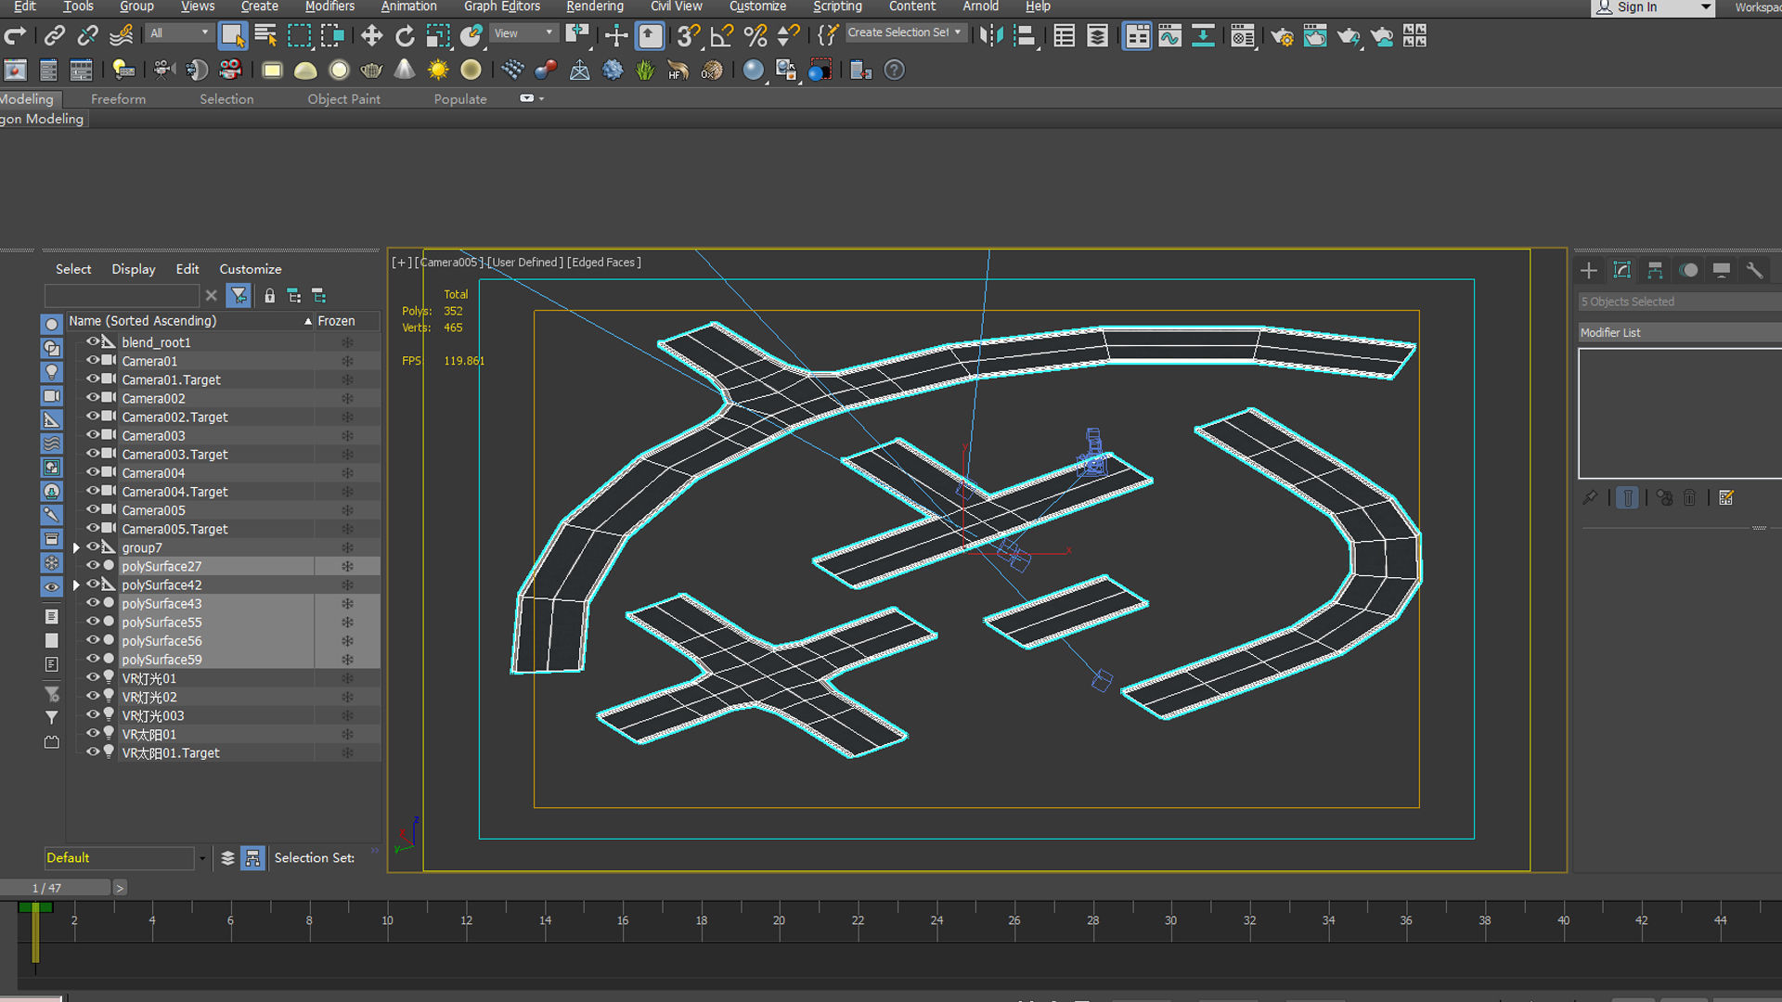The image size is (1782, 1002).
Task: Click the teapot primitive toolbar icon
Action: pos(371,71)
